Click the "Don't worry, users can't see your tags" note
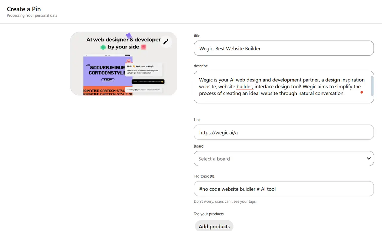Image resolution: width=382 pixels, height=231 pixels. [x=225, y=201]
